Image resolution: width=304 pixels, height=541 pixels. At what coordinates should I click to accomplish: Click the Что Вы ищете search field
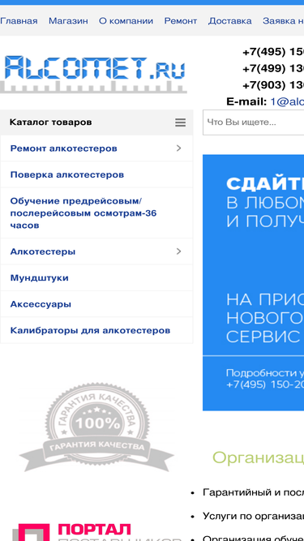253,122
